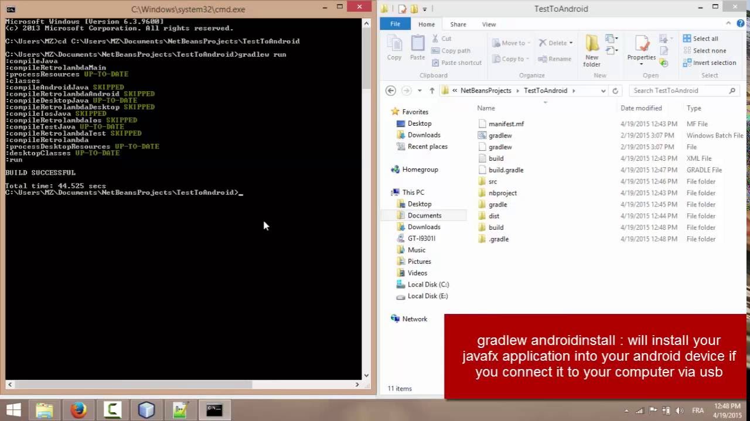
Task: Switch to the taskbar cmd window
Action: tap(214, 410)
